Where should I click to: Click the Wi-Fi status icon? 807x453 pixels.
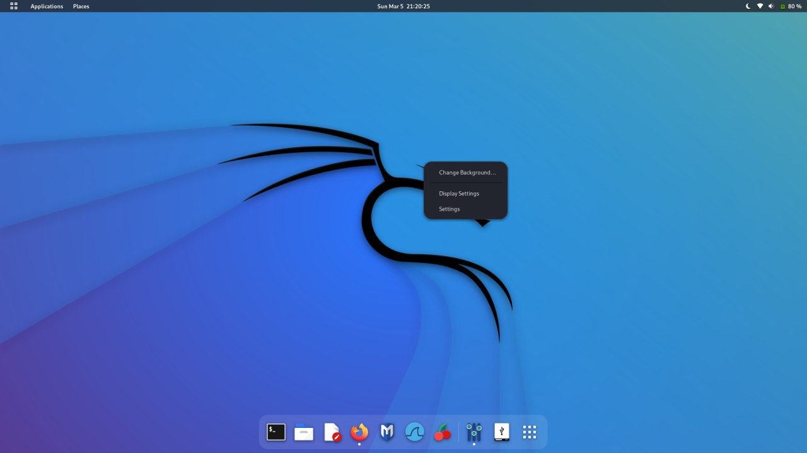click(x=760, y=6)
